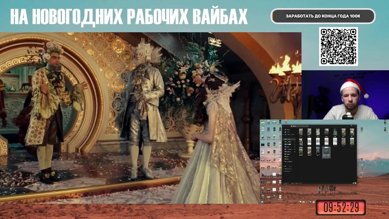Click the red countdown timer display
Screen dimensions: 389x219
tap(341, 207)
